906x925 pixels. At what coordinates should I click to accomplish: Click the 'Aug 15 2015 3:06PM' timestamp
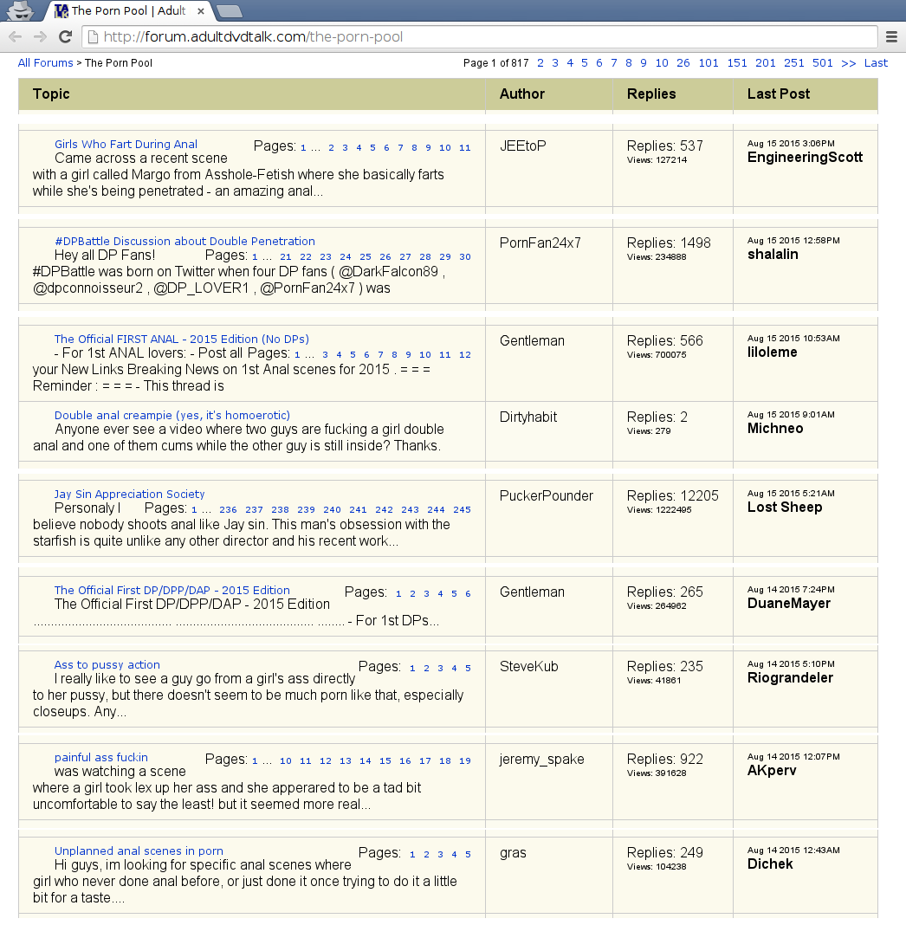pyautogui.click(x=791, y=144)
